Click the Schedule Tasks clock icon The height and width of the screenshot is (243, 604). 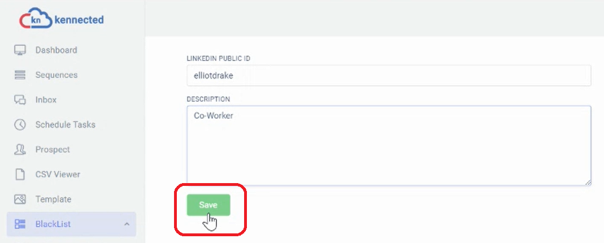coord(20,125)
